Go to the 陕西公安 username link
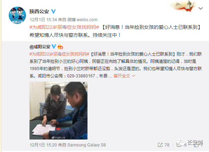Image resolution: width=209 pixels, height=152 pixels. (x=39, y=11)
